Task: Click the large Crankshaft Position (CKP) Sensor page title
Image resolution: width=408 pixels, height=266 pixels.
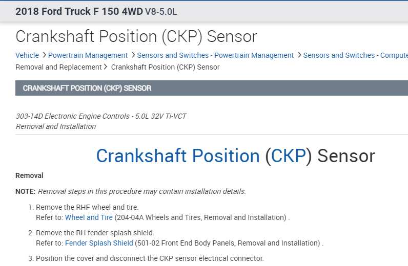Action: pyautogui.click(x=136, y=36)
